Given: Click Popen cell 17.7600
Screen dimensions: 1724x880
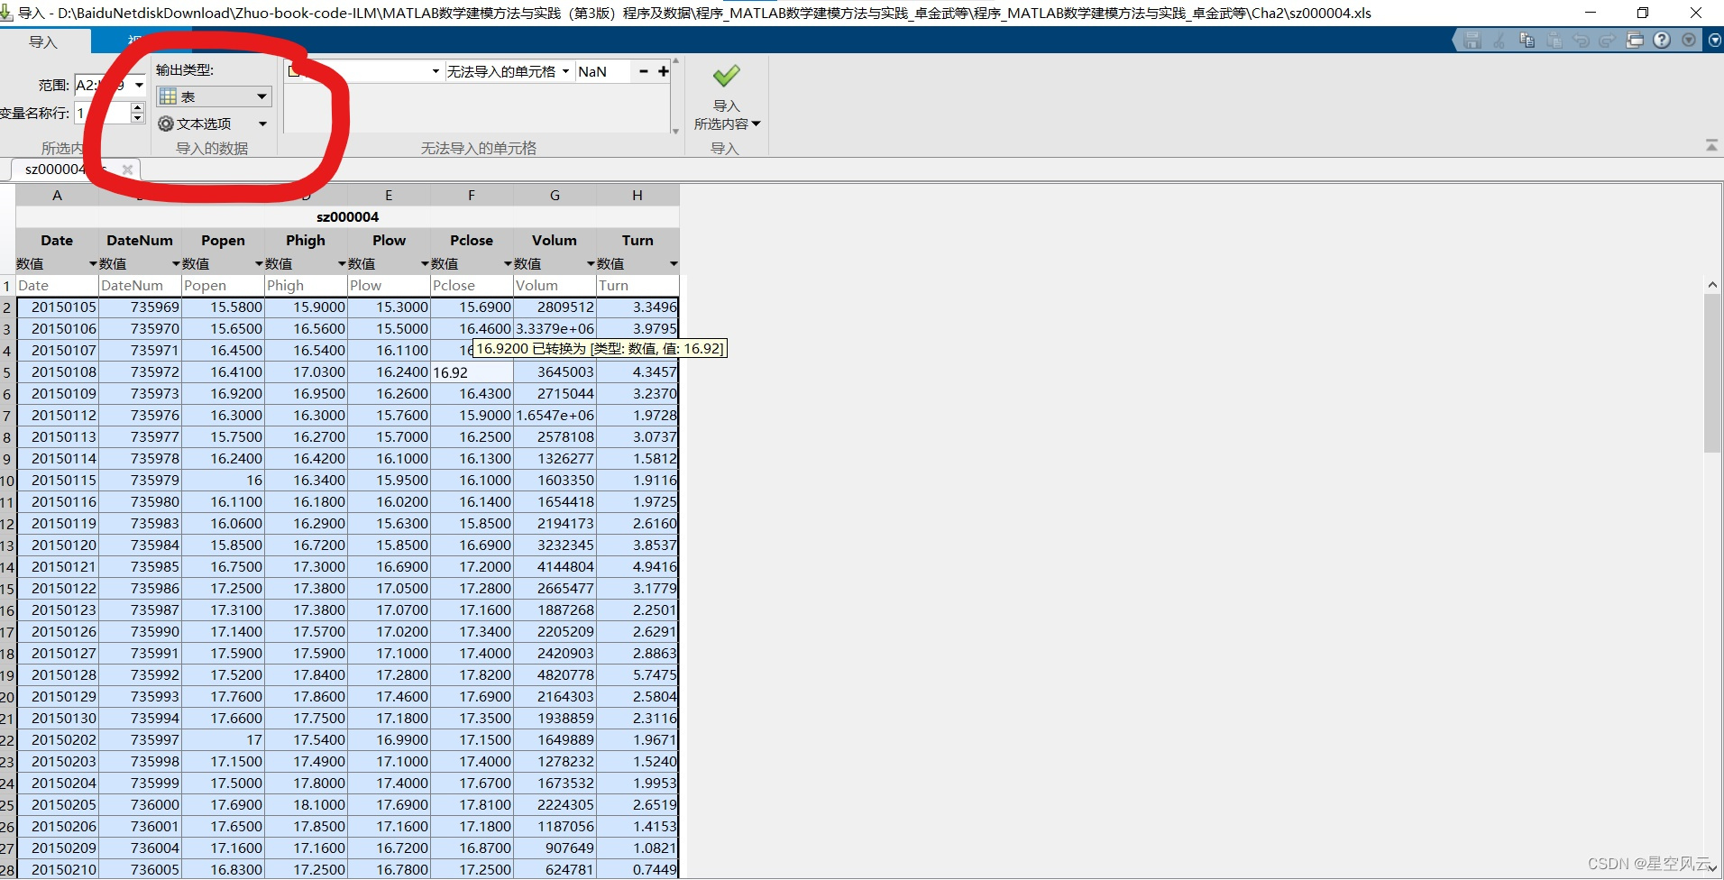Looking at the screenshot, I should pos(223,697).
